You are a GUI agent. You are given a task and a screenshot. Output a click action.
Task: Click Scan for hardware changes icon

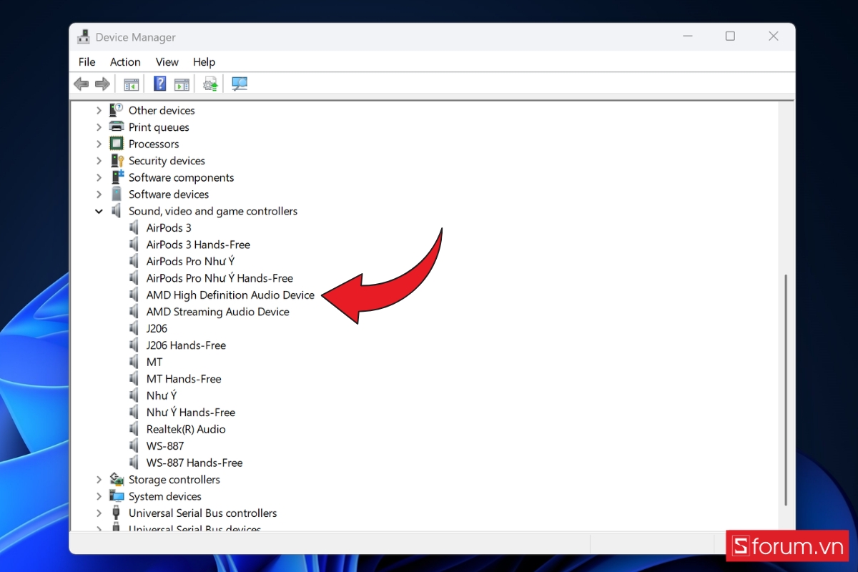(240, 84)
